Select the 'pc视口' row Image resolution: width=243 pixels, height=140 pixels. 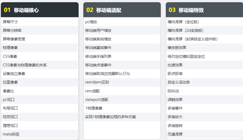tap(40, 100)
